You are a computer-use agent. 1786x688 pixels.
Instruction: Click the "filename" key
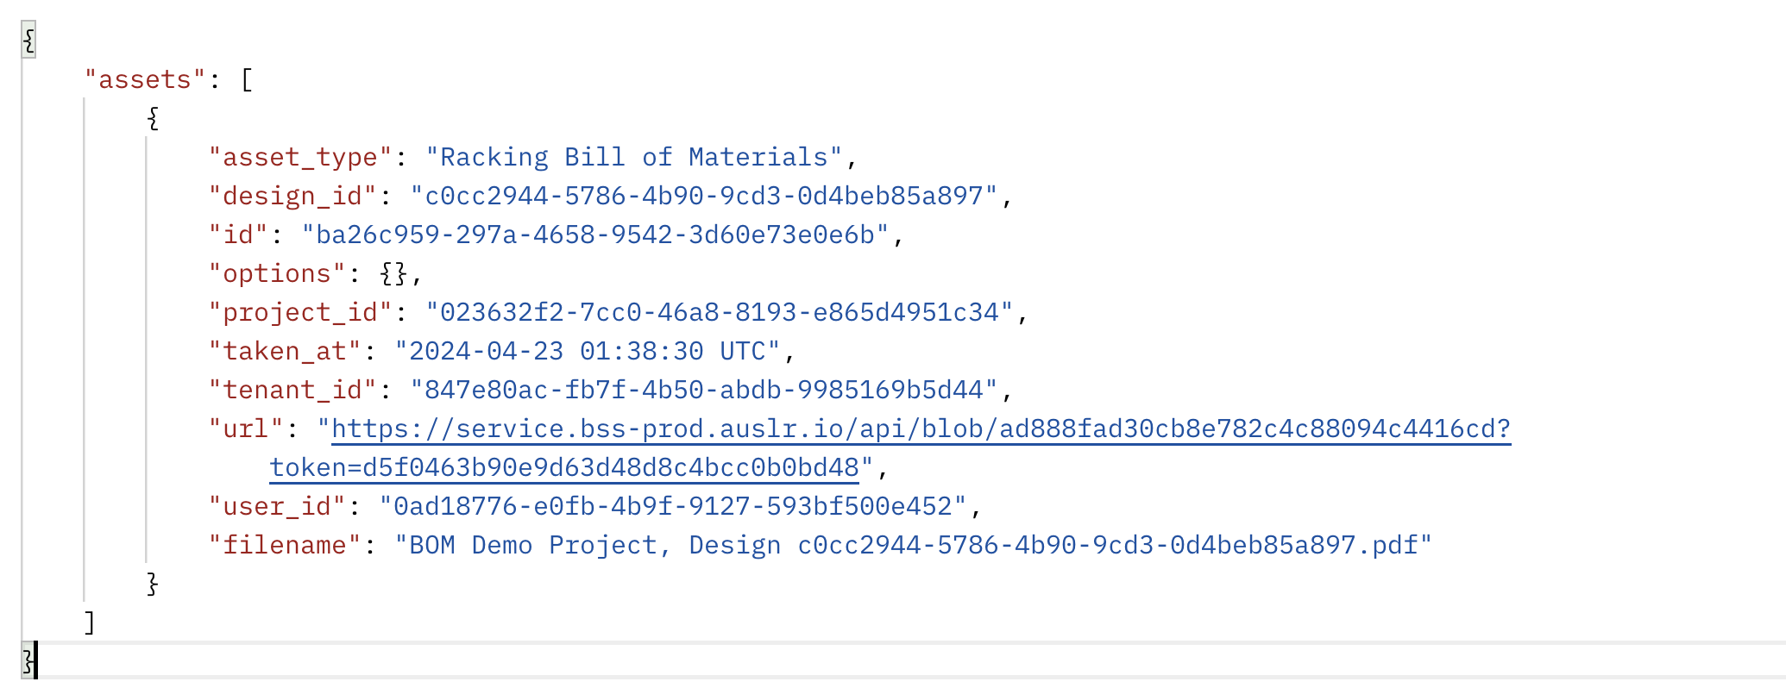tap(285, 546)
